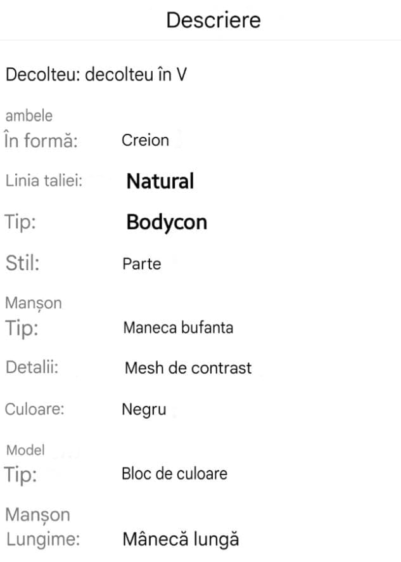Click the 'Detalii:' label
Viewport: 401px width, 562px height.
pos(32,368)
